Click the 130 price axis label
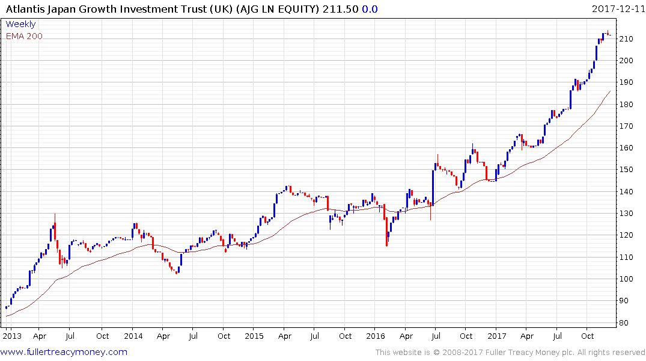This screenshot has height=361, width=646. 626,214
